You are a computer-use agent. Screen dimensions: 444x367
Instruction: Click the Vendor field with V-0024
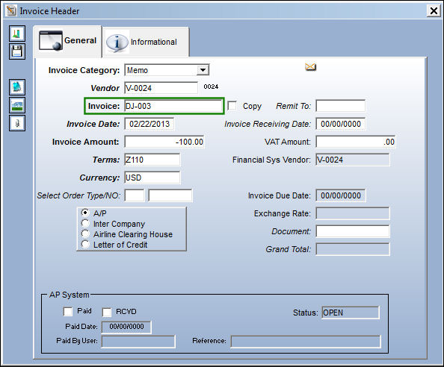pyautogui.click(x=161, y=88)
